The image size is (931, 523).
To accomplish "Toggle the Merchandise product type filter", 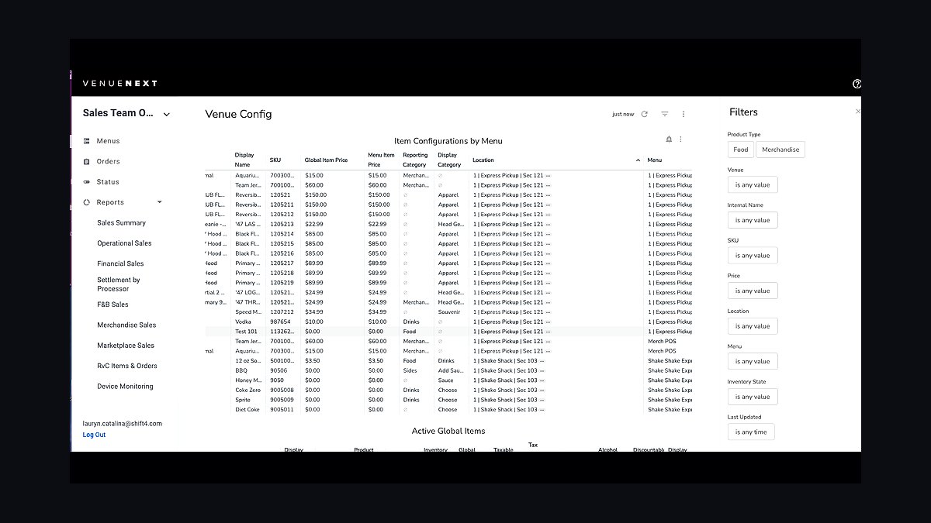I will [780, 150].
